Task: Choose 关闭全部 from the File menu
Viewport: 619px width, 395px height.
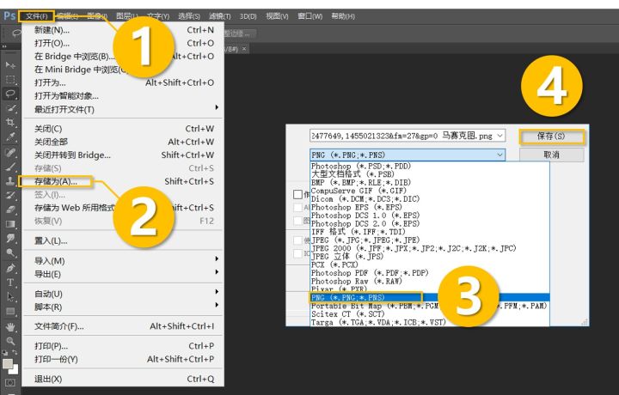Action: pyautogui.click(x=123, y=142)
